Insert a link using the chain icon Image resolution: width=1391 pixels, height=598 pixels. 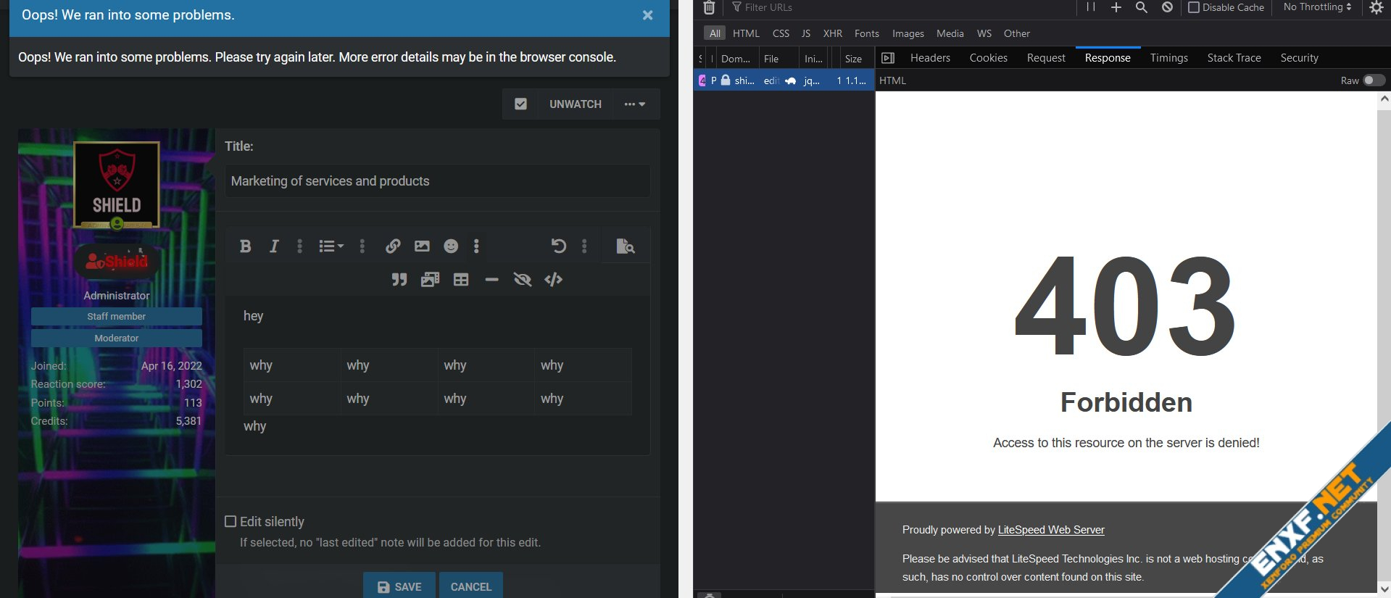[x=393, y=246]
